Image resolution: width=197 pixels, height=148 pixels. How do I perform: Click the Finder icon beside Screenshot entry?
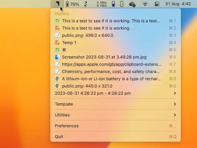tap(57, 57)
